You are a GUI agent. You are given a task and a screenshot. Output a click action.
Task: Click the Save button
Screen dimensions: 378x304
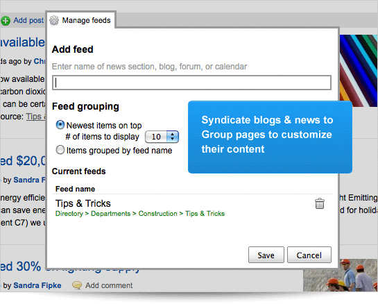coord(266,255)
